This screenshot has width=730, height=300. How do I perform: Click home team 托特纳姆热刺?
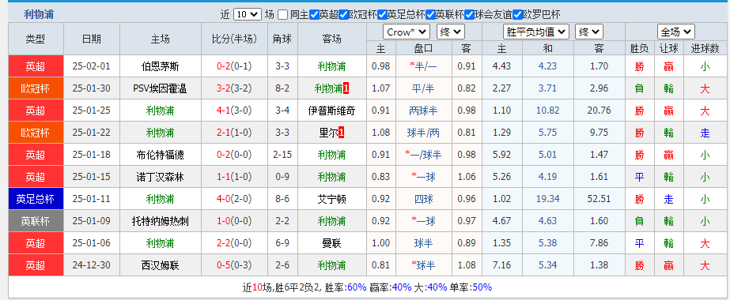(x=160, y=222)
